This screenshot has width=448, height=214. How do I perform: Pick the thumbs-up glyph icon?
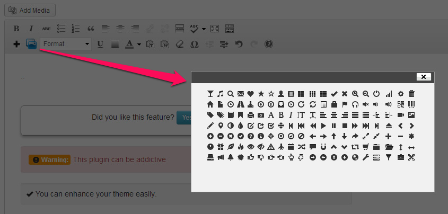pyautogui.click(x=251, y=157)
